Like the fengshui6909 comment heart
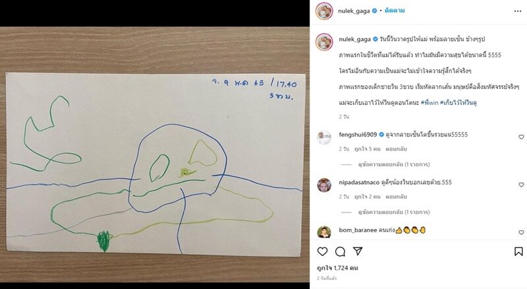 (x=521, y=137)
